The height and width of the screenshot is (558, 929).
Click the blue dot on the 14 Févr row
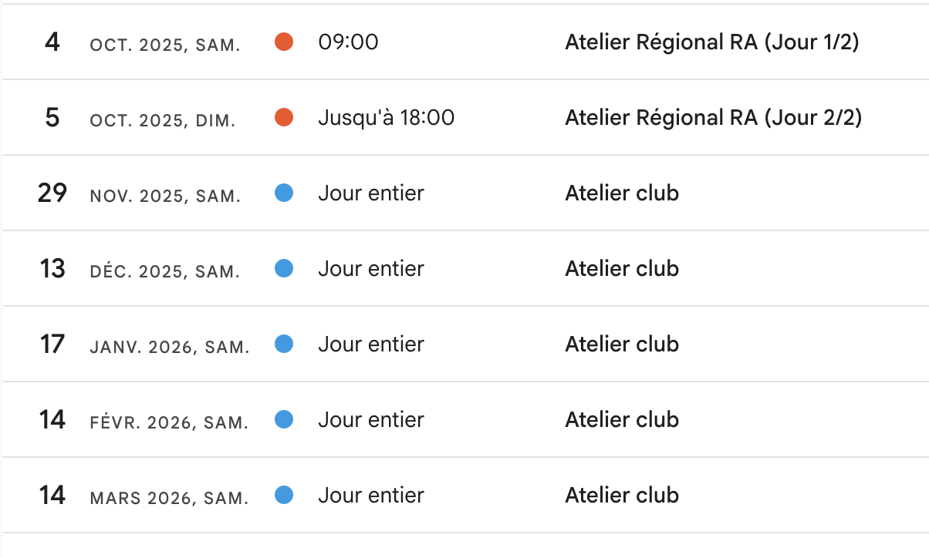(284, 420)
